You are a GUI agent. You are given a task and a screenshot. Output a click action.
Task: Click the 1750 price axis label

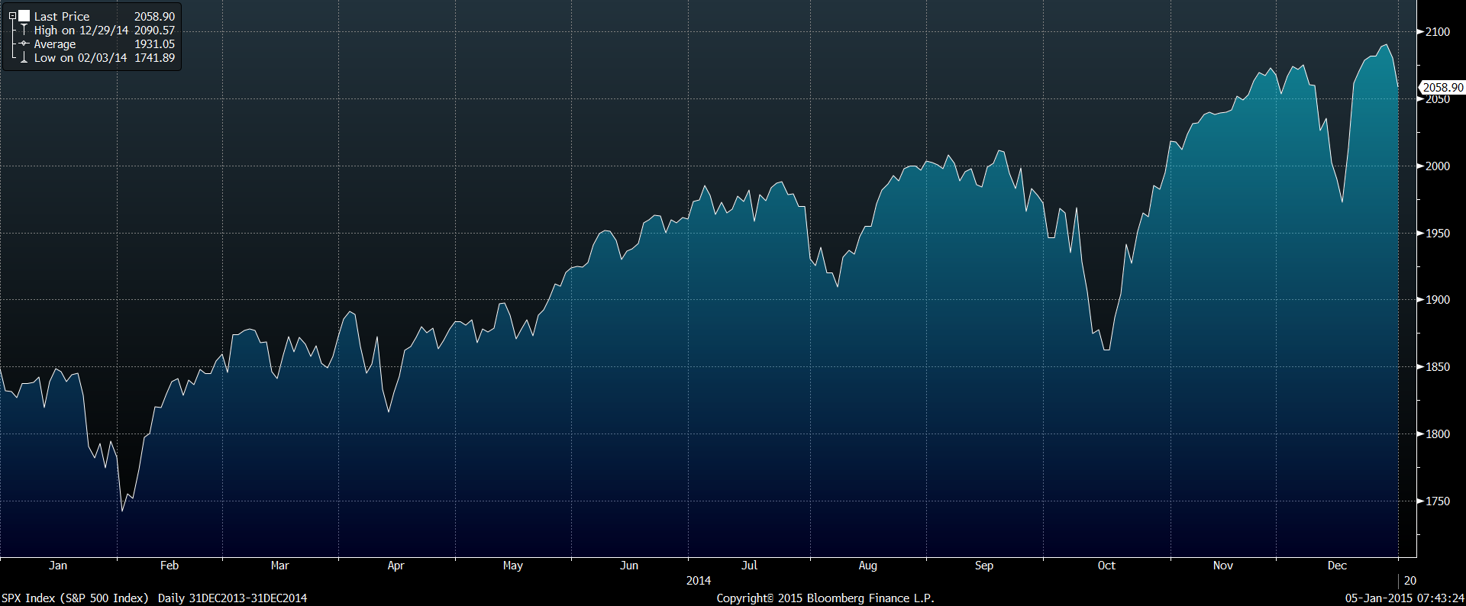point(1438,501)
